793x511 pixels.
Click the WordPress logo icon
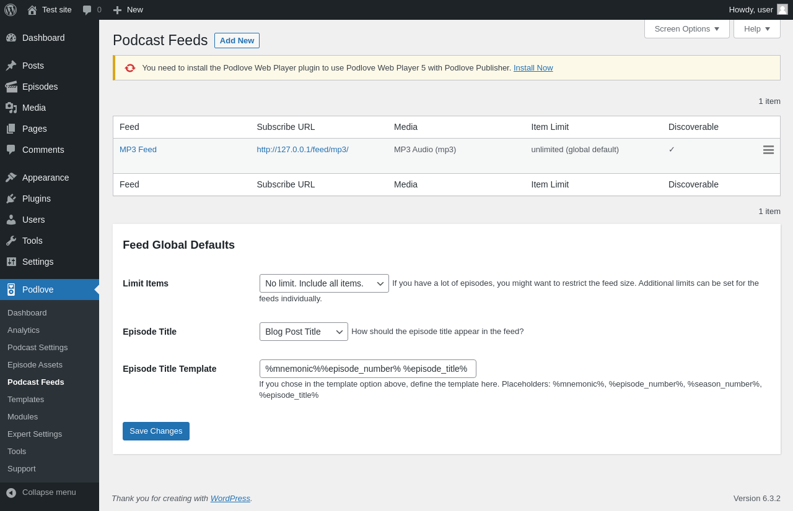pos(11,10)
